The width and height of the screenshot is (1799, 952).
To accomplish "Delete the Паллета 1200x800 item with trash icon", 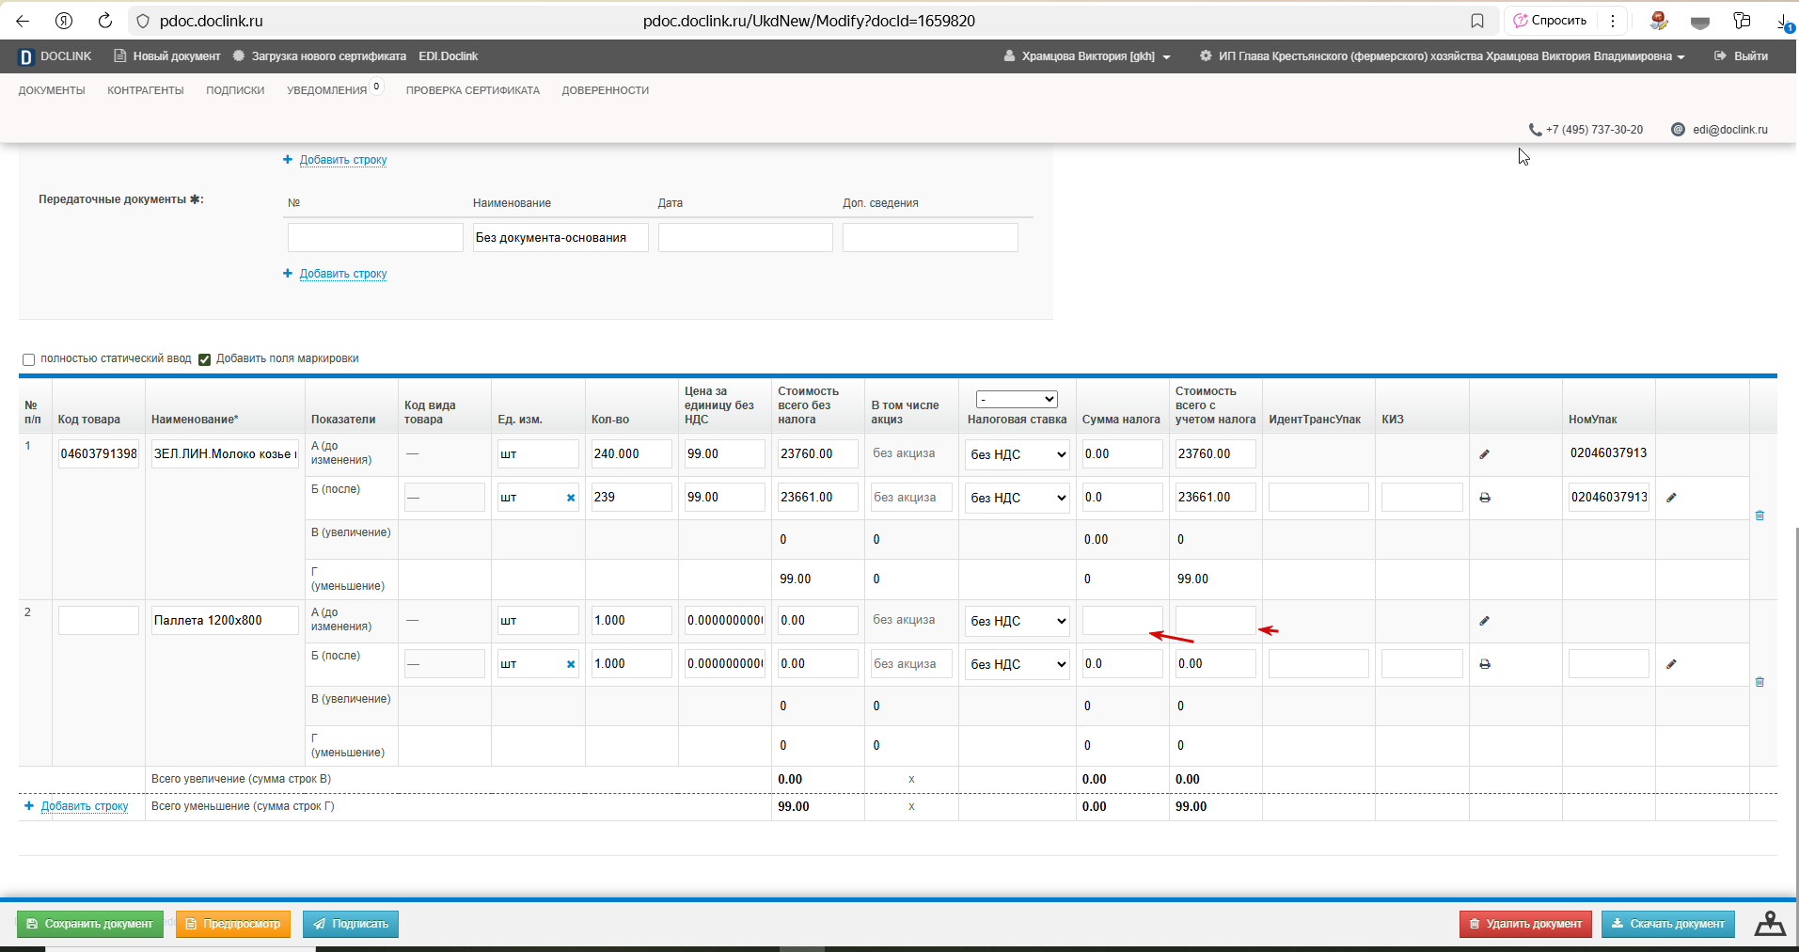I will click(1760, 682).
